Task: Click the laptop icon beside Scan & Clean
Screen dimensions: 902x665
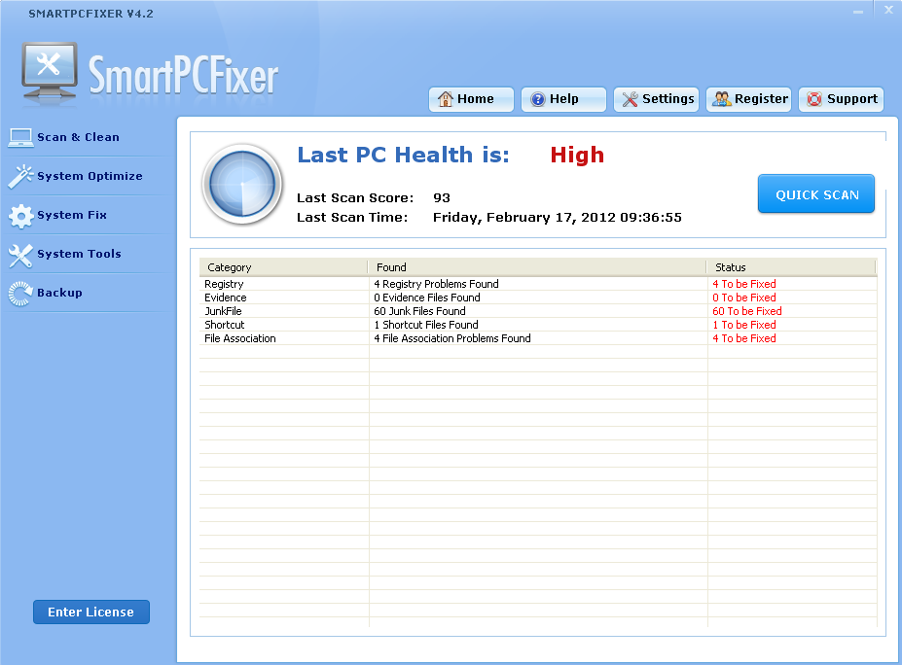Action: pyautogui.click(x=20, y=137)
